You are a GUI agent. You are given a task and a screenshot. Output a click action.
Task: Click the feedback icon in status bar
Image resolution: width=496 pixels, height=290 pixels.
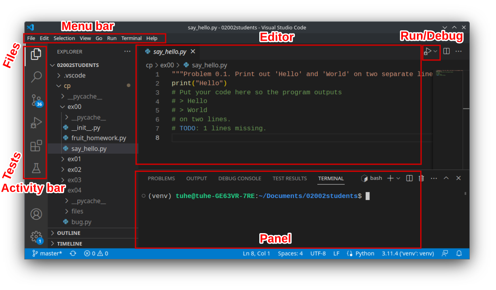[445, 253]
